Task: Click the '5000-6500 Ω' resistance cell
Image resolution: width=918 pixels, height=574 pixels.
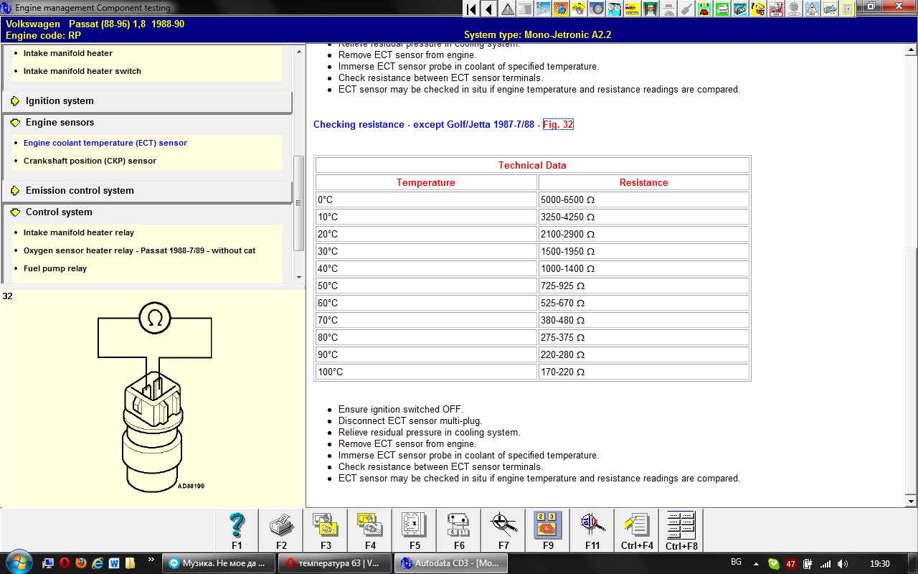Action: coord(644,199)
